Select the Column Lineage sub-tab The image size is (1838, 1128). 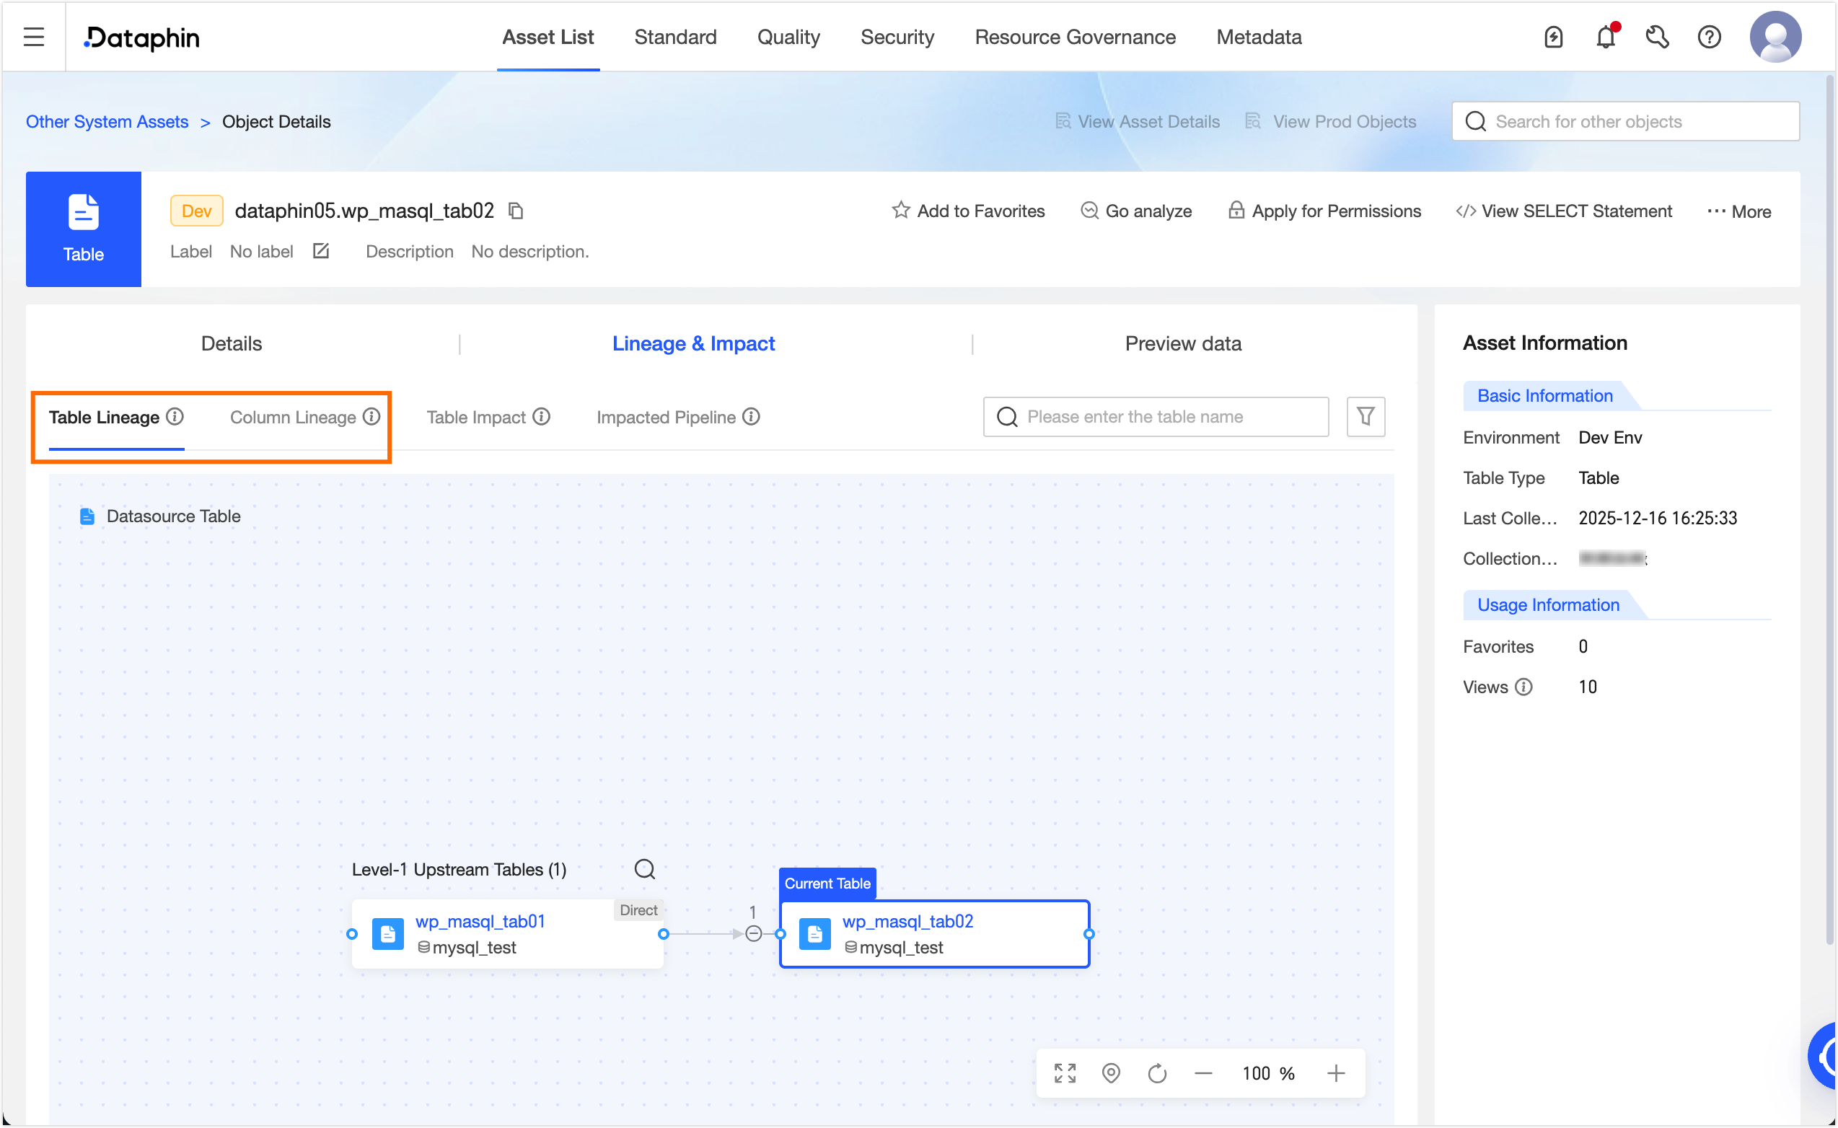[292, 417]
